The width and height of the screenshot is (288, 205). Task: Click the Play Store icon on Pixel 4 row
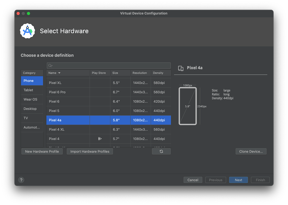tap(100, 139)
